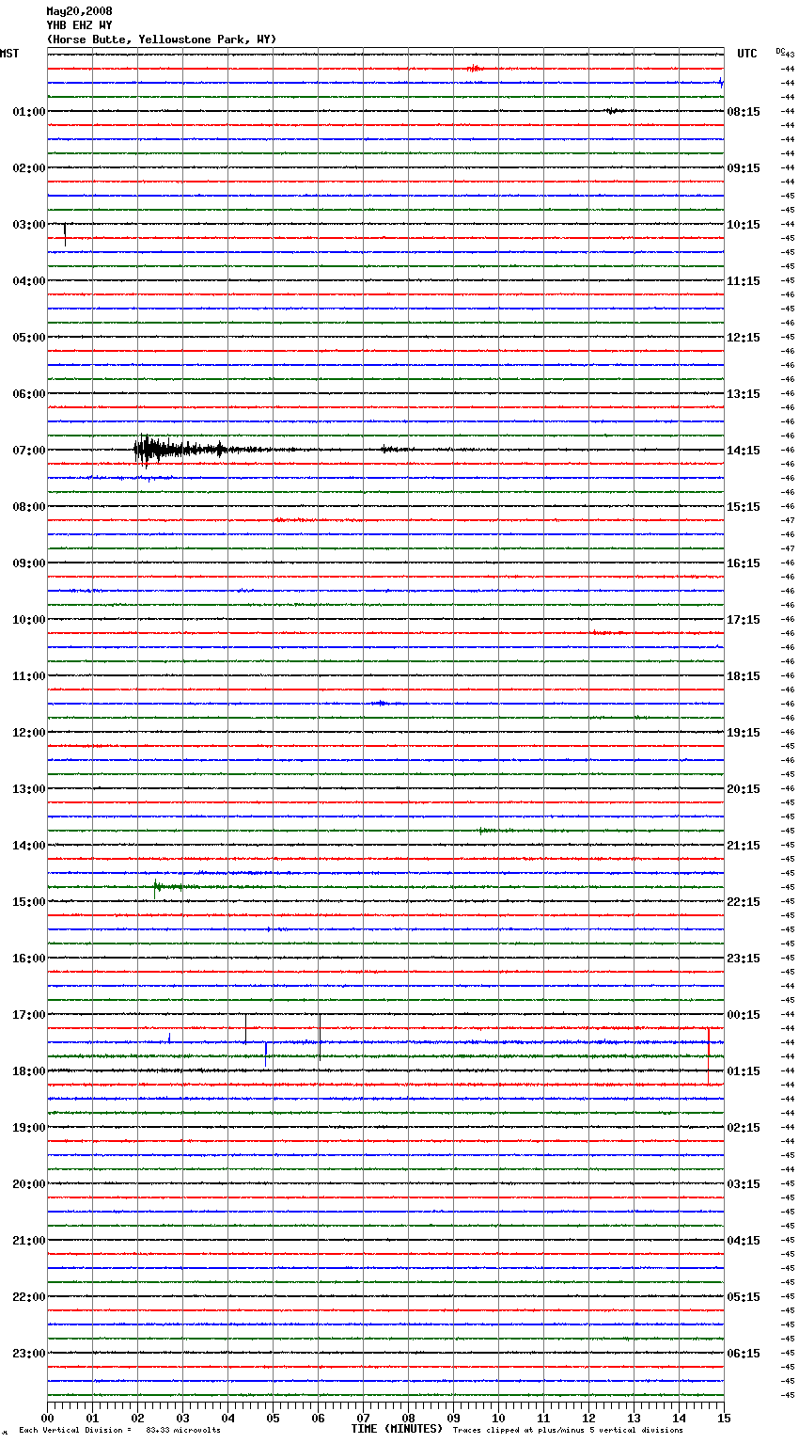This screenshot has height=1443, width=799.
Task: Click minute 05 on the bottom axis
Action: [x=273, y=1418]
